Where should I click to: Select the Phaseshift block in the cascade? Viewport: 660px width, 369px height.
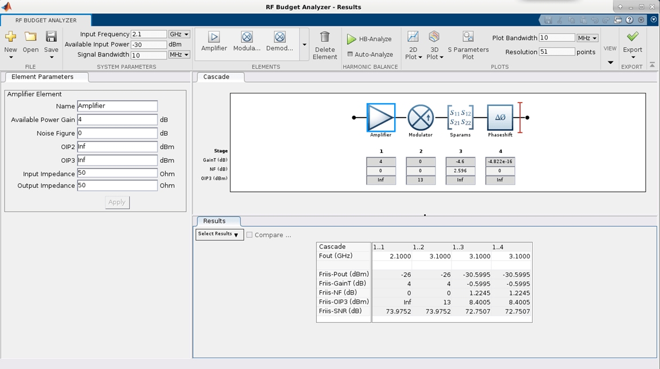[500, 117]
